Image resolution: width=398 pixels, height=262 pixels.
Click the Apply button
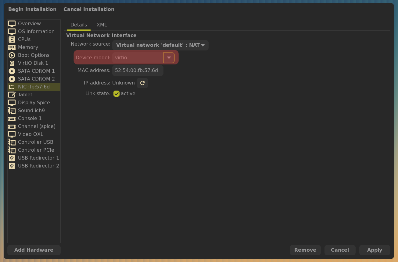[375, 250]
